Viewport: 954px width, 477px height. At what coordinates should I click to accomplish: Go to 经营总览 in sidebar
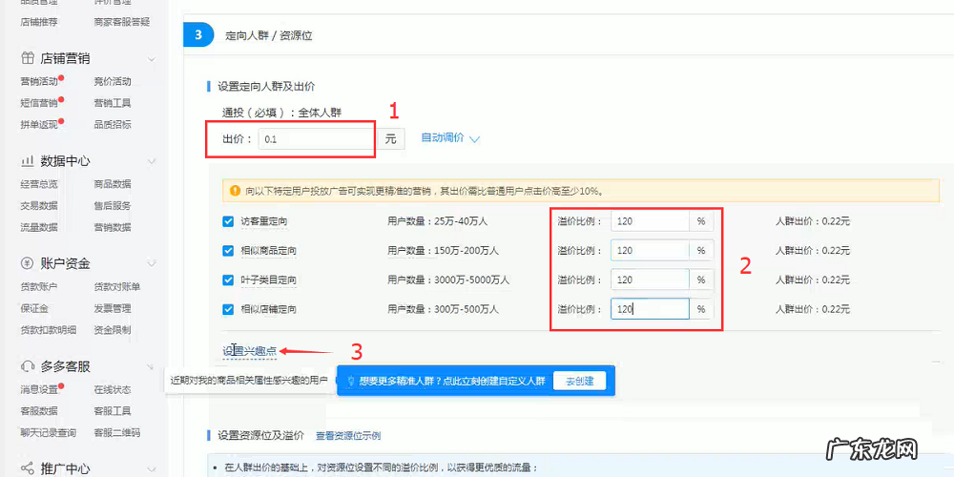(x=39, y=184)
